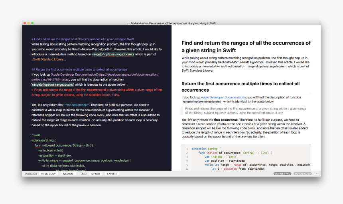343x204 pixels.
Task: Expand the title bar document name dropdown arrow
Action: click(x=218, y=23)
